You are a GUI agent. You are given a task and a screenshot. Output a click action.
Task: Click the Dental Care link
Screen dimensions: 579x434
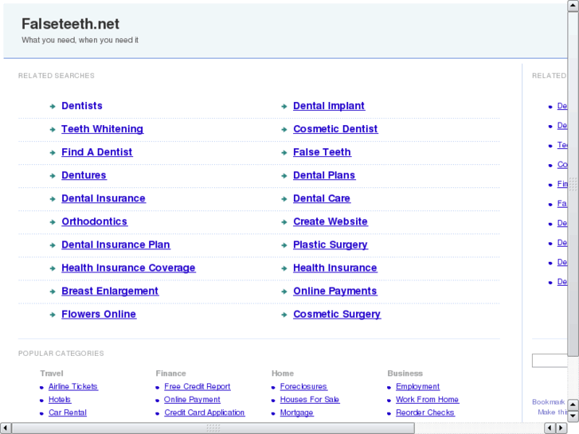(322, 198)
